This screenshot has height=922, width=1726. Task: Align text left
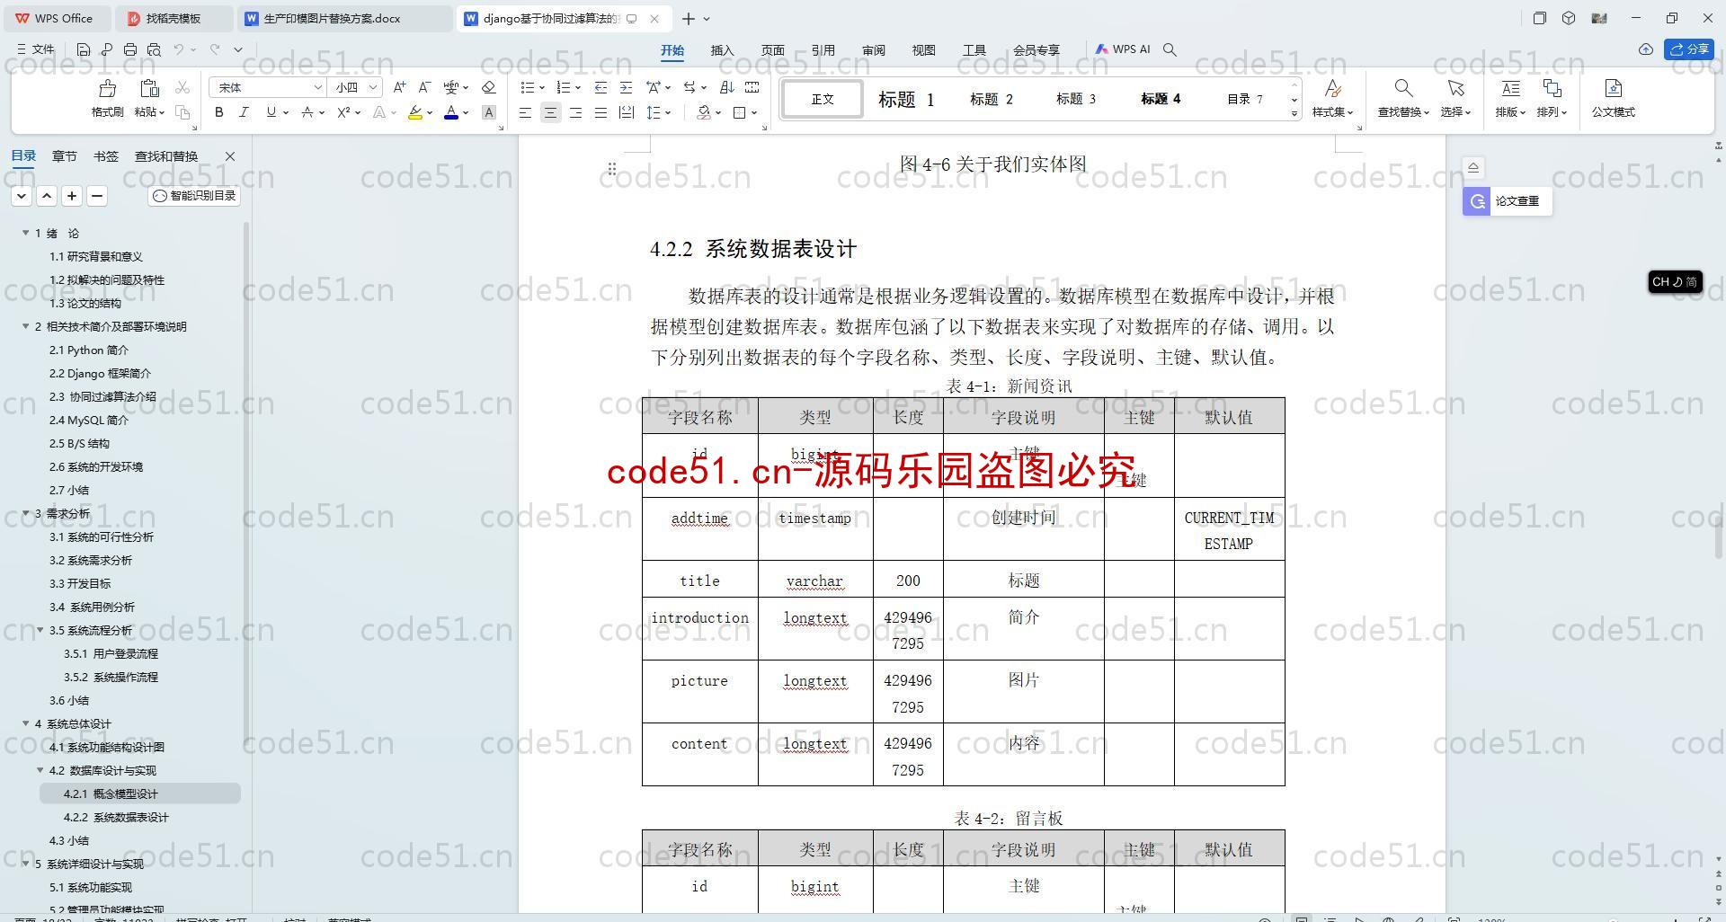click(525, 112)
